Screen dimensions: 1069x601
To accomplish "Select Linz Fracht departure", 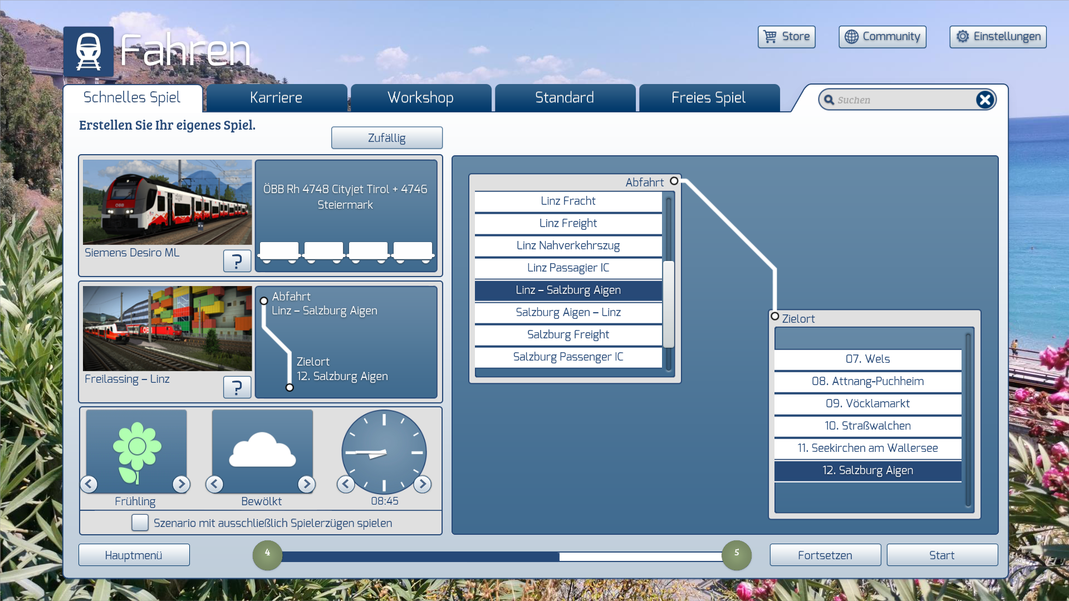I will [x=568, y=201].
